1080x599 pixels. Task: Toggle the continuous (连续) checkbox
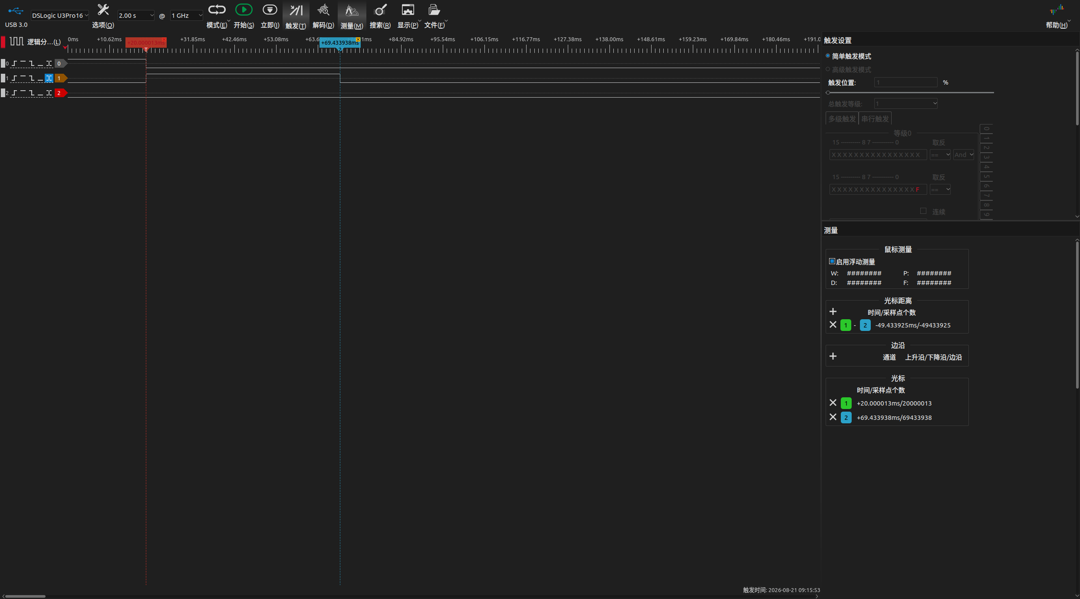tap(923, 211)
